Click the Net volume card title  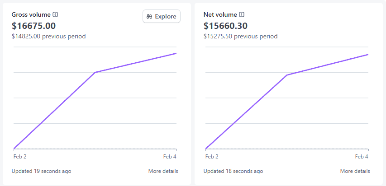point(220,14)
